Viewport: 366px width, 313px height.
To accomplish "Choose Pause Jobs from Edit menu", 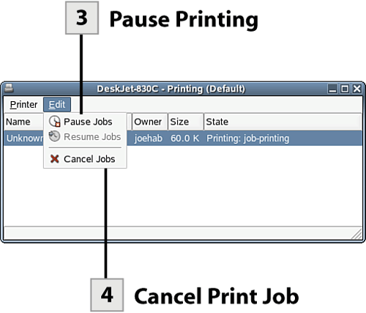I will [x=85, y=122].
